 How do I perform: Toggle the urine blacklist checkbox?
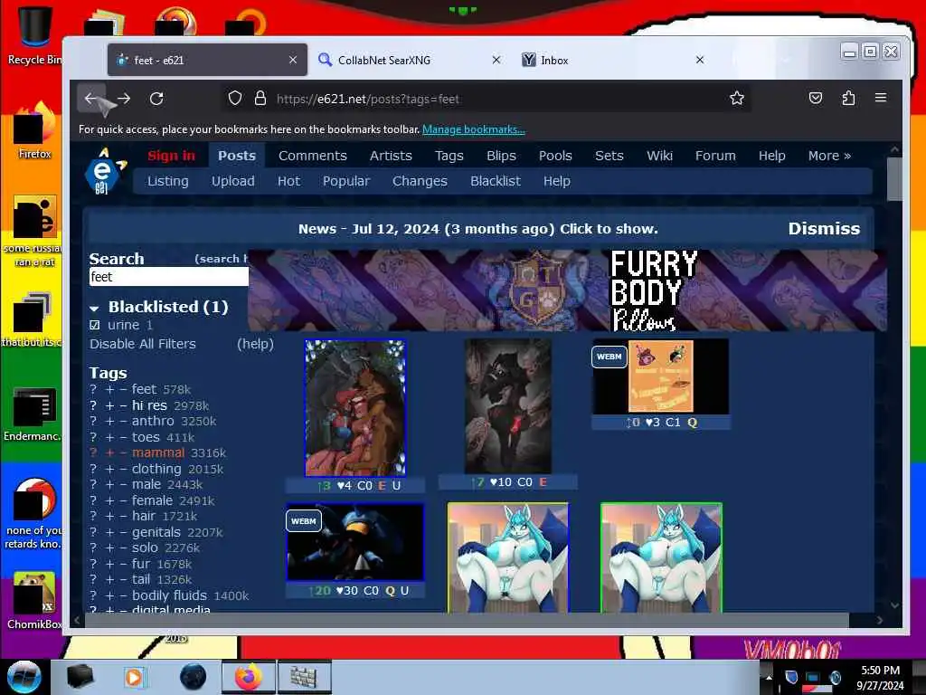95,325
